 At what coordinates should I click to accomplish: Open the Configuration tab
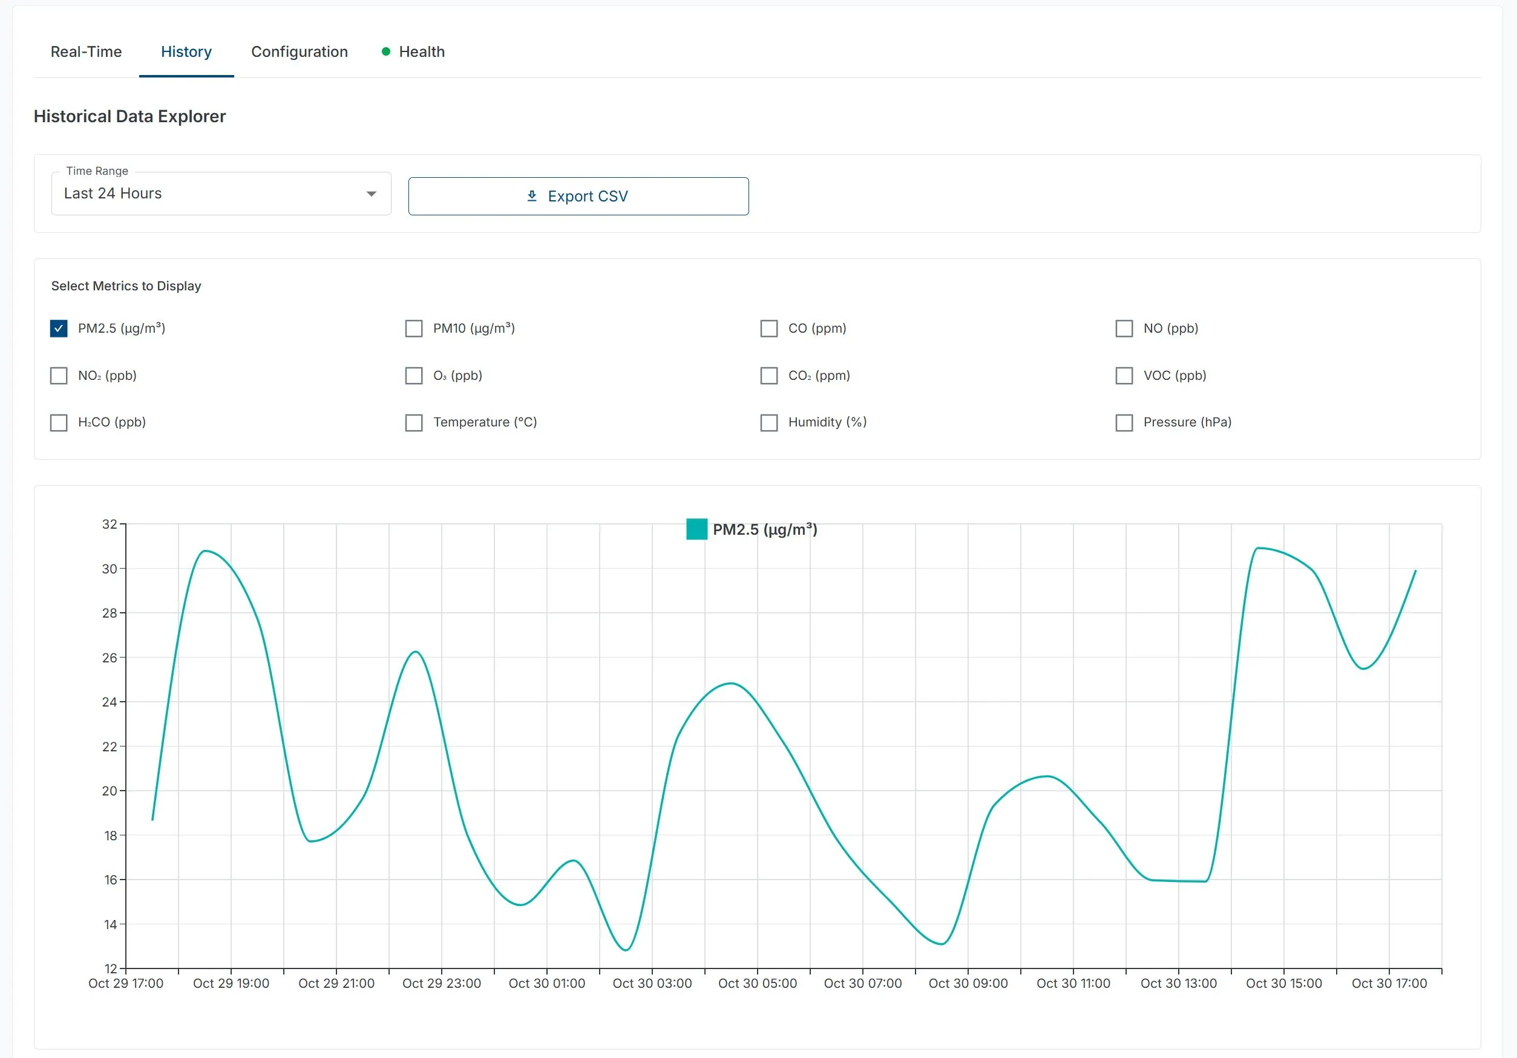click(x=300, y=51)
